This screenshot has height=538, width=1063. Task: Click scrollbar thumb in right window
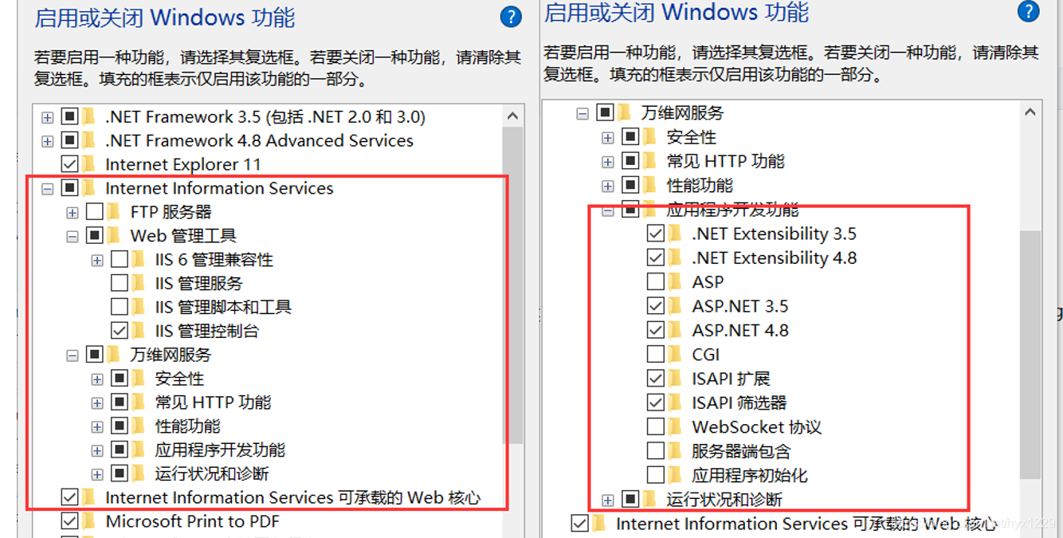point(1030,355)
